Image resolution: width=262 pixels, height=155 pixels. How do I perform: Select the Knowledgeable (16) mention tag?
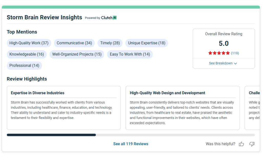tap(27, 54)
